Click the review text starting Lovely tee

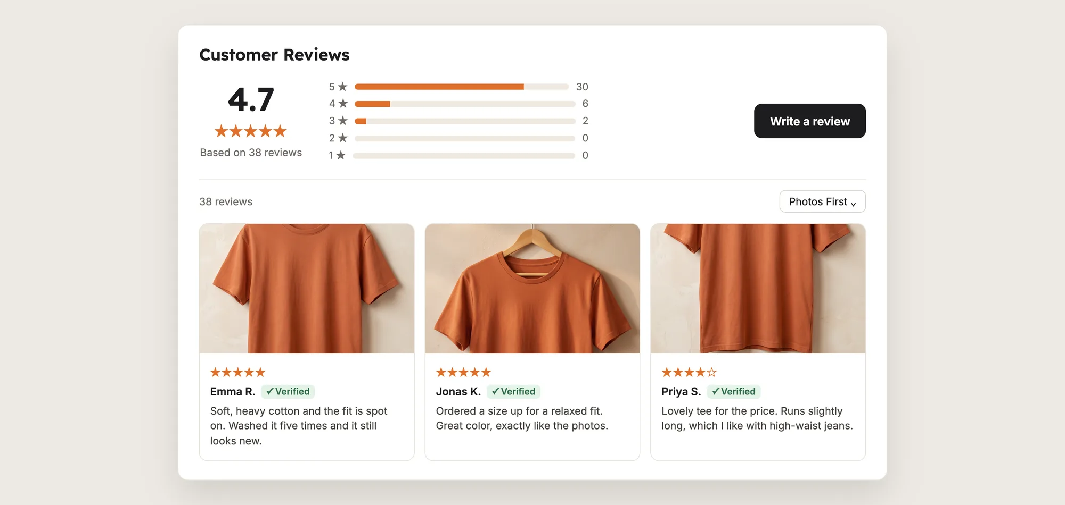[757, 418]
